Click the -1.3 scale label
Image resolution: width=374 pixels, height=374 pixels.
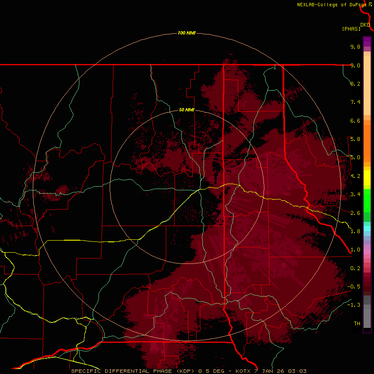click(x=354, y=305)
